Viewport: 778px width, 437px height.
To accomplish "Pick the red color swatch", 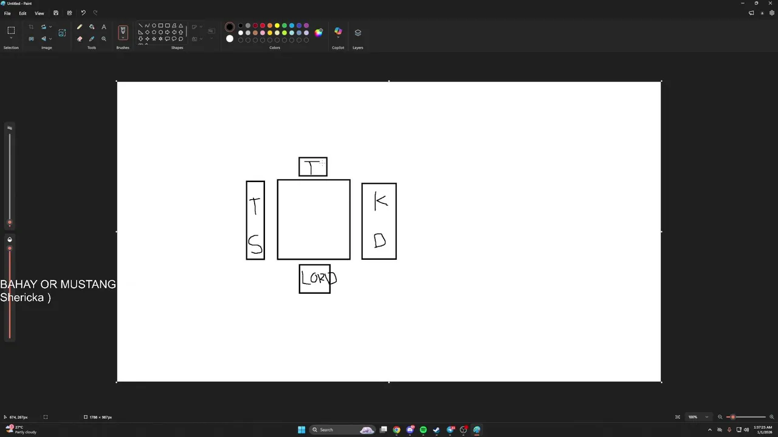I will pos(263,25).
